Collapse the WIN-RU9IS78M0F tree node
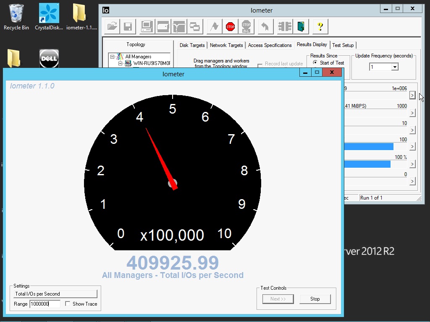 pos(120,63)
